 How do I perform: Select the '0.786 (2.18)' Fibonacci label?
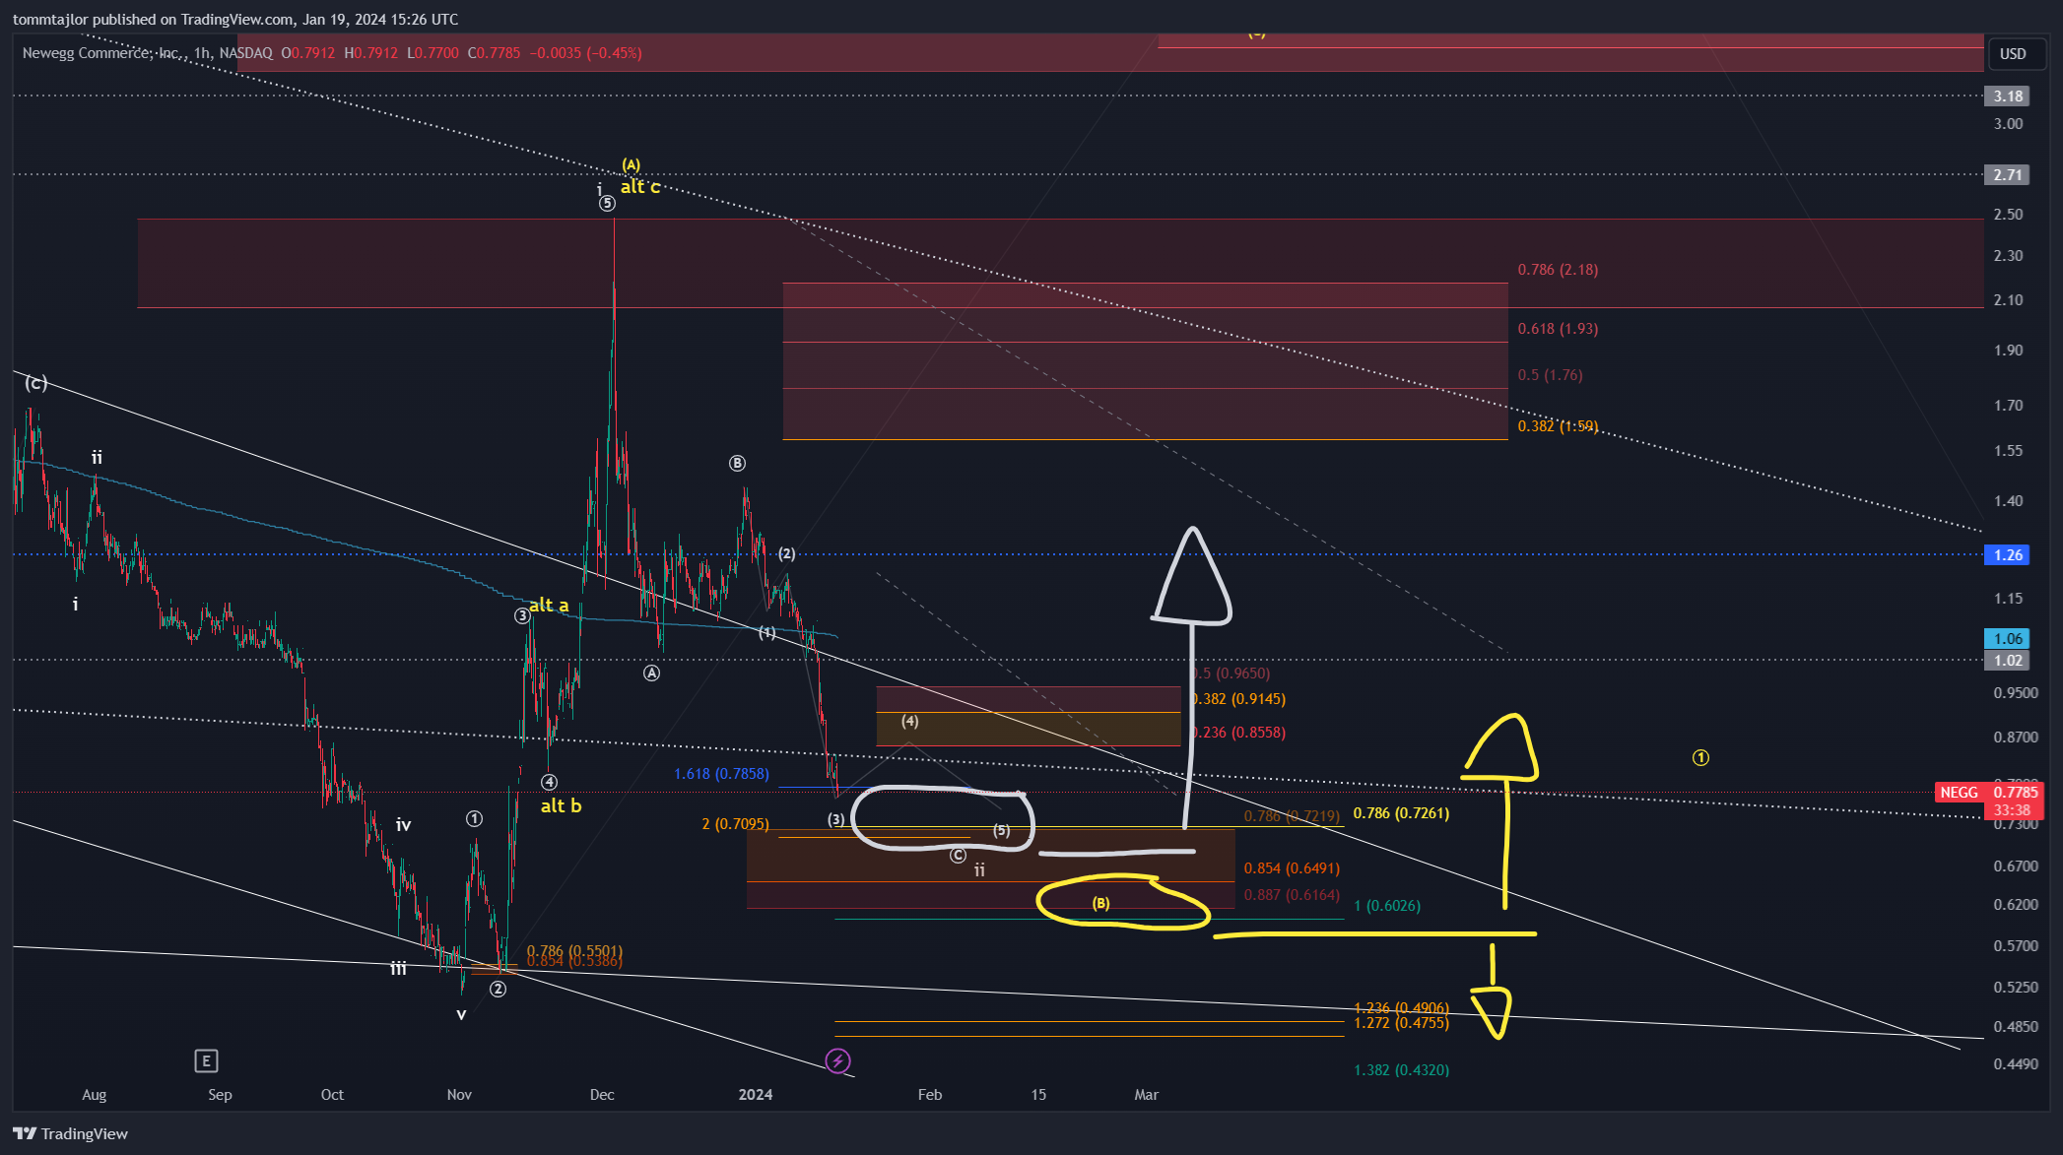click(1558, 269)
